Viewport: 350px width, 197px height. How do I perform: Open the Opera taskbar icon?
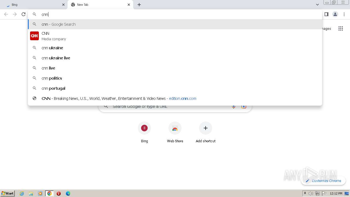59,193
